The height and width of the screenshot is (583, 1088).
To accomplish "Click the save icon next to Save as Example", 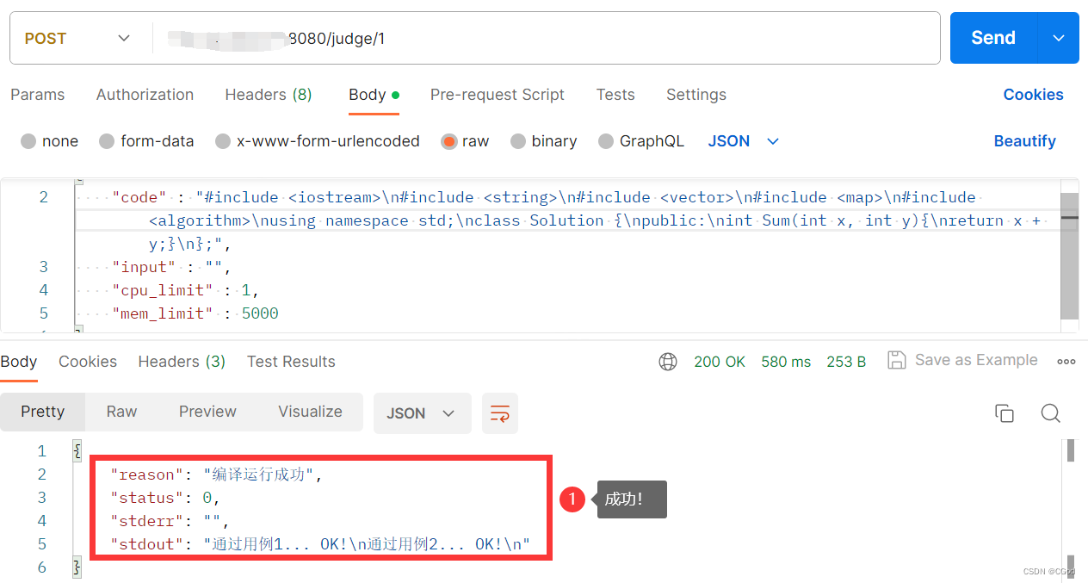I will [896, 360].
